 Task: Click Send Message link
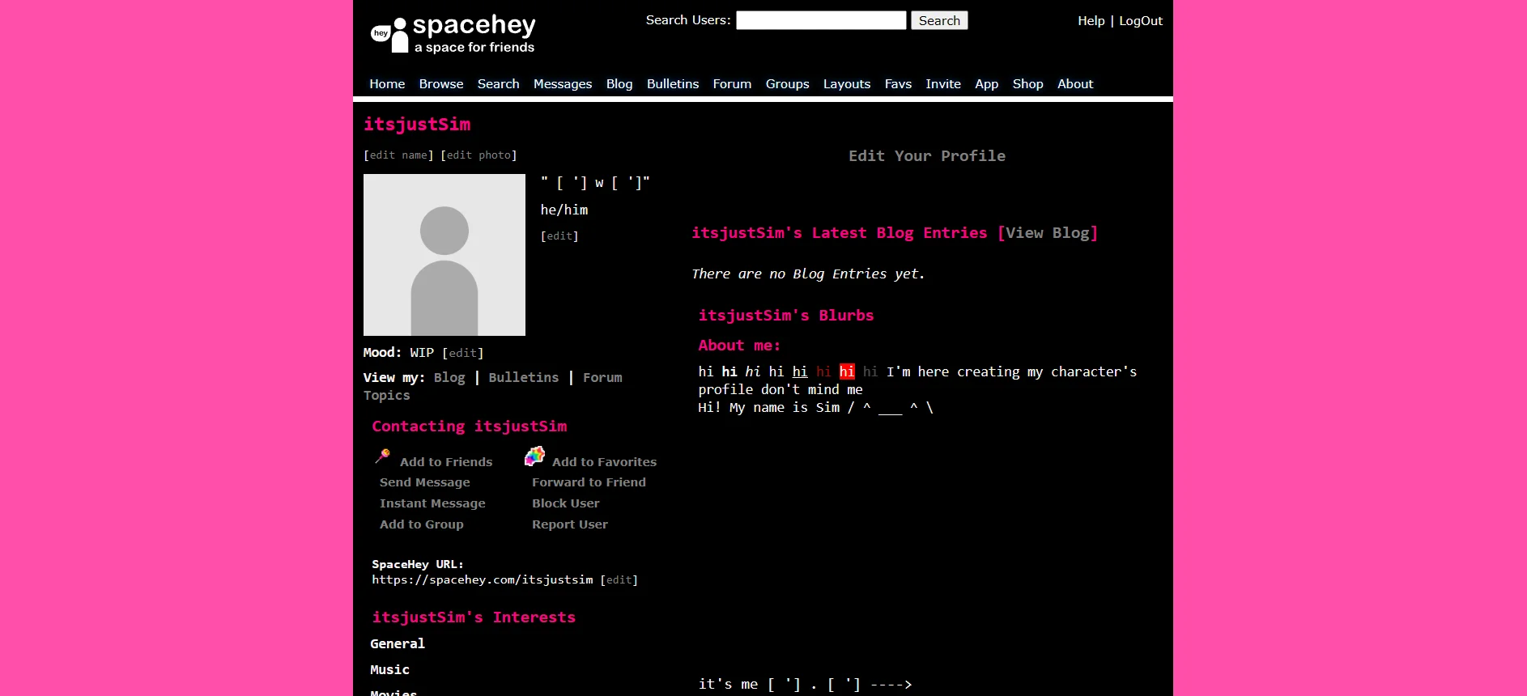click(x=424, y=482)
